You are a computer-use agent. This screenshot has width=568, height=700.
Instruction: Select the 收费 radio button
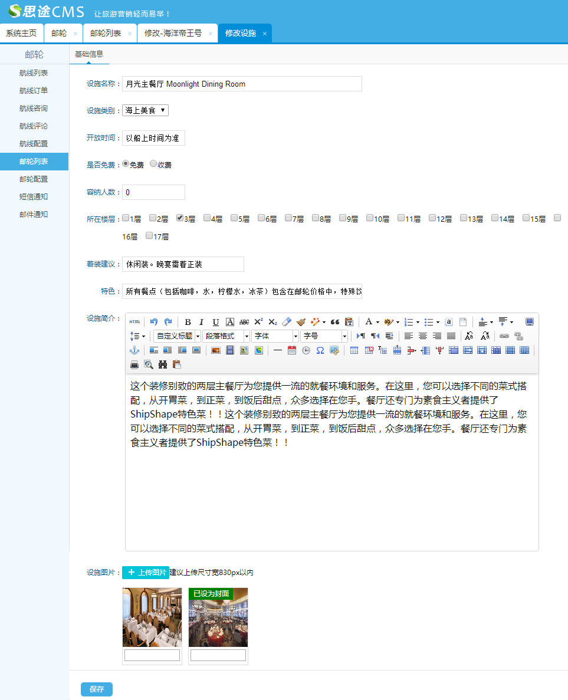(x=153, y=165)
